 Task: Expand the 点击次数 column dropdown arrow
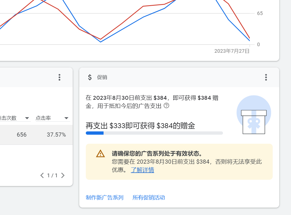pyautogui.click(x=27, y=118)
